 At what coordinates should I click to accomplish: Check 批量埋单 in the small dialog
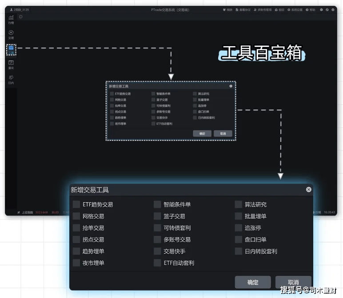pyautogui.click(x=195, y=100)
